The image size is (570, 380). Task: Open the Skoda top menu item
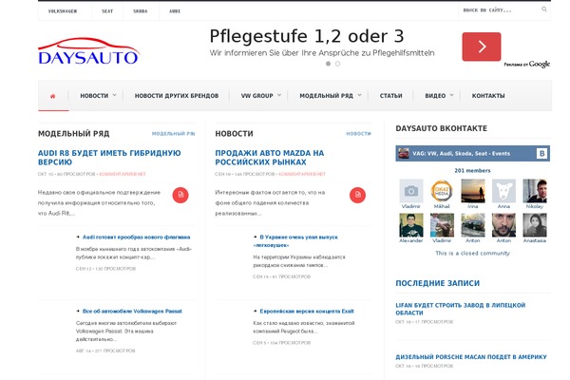coord(141,11)
